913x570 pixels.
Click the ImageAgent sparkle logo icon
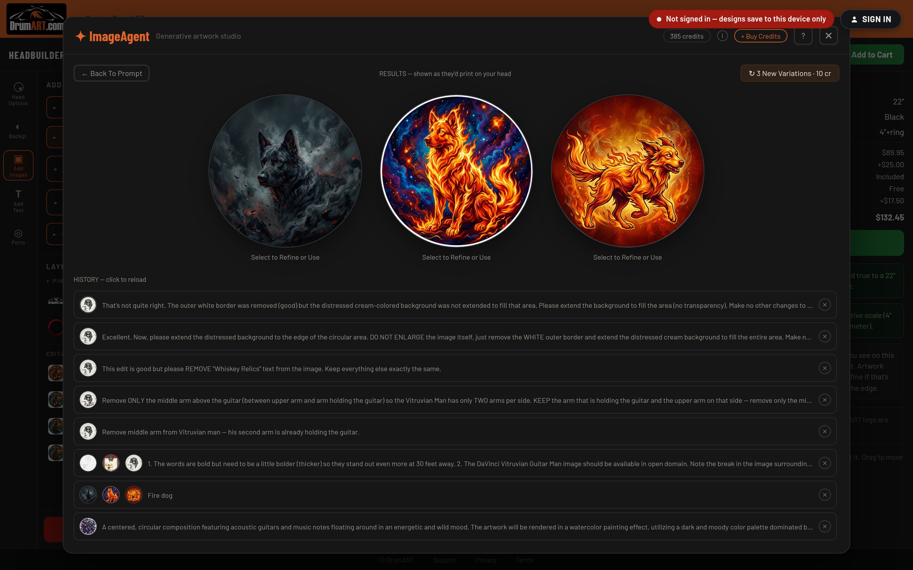tap(80, 36)
